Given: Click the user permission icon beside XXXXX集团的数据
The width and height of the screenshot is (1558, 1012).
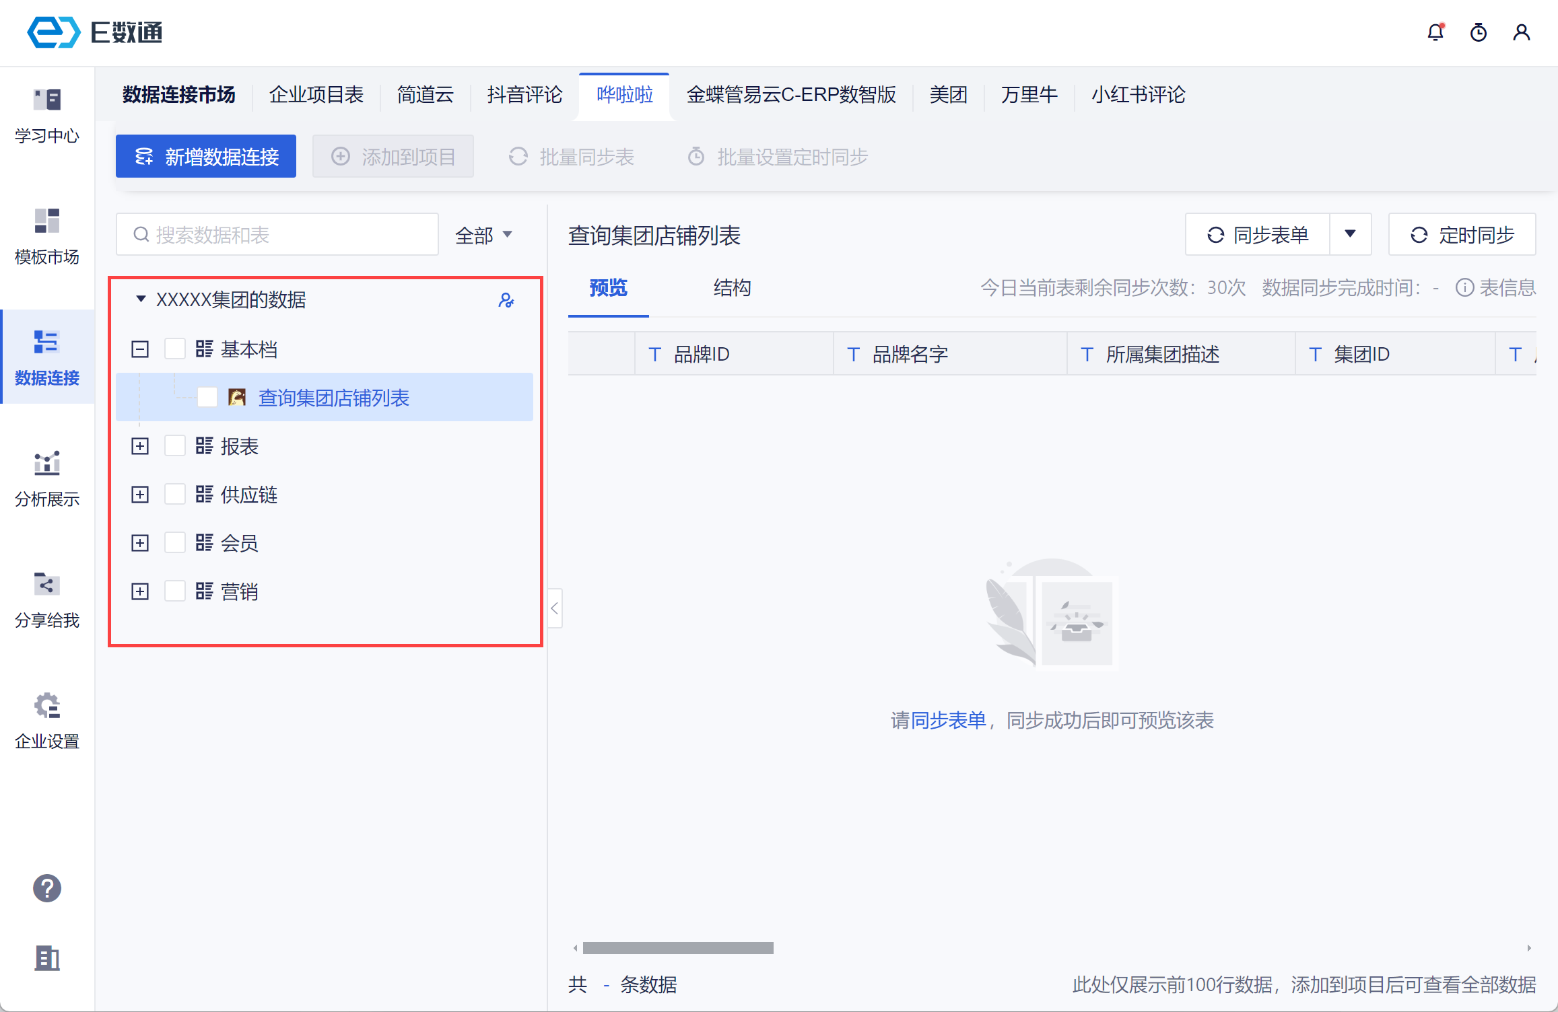Looking at the screenshot, I should pyautogui.click(x=506, y=300).
